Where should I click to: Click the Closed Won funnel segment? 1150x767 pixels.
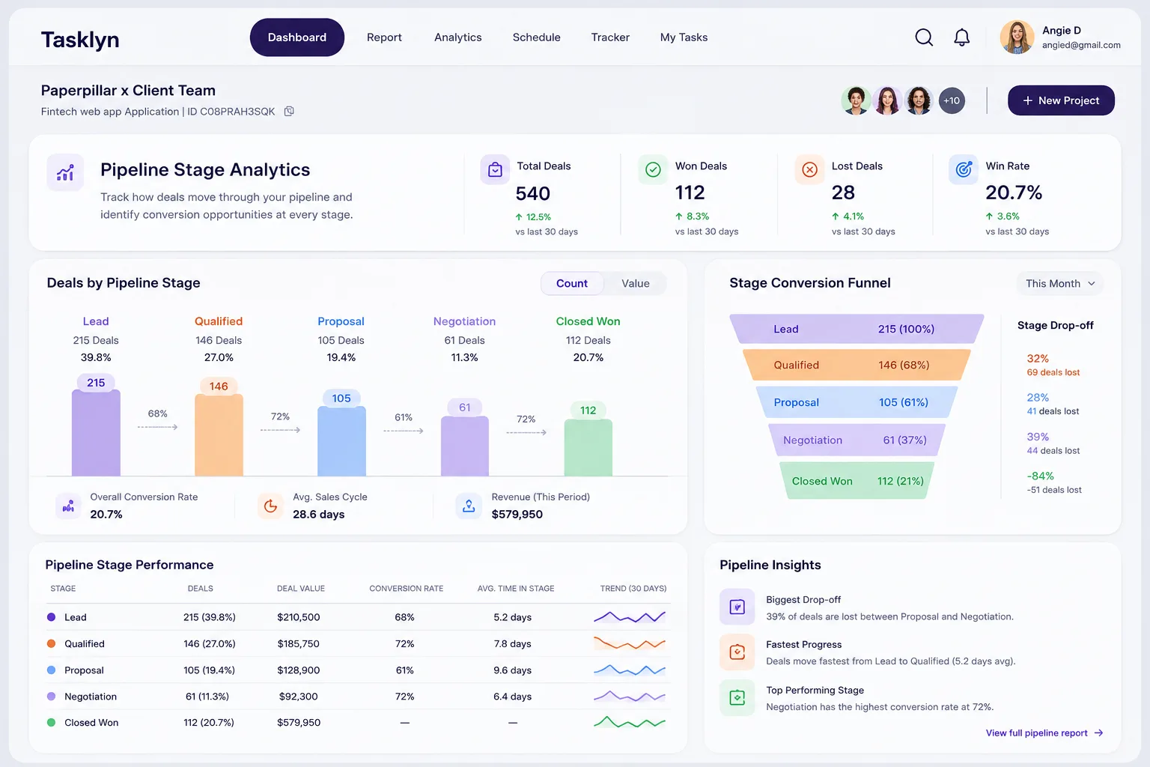tap(857, 481)
